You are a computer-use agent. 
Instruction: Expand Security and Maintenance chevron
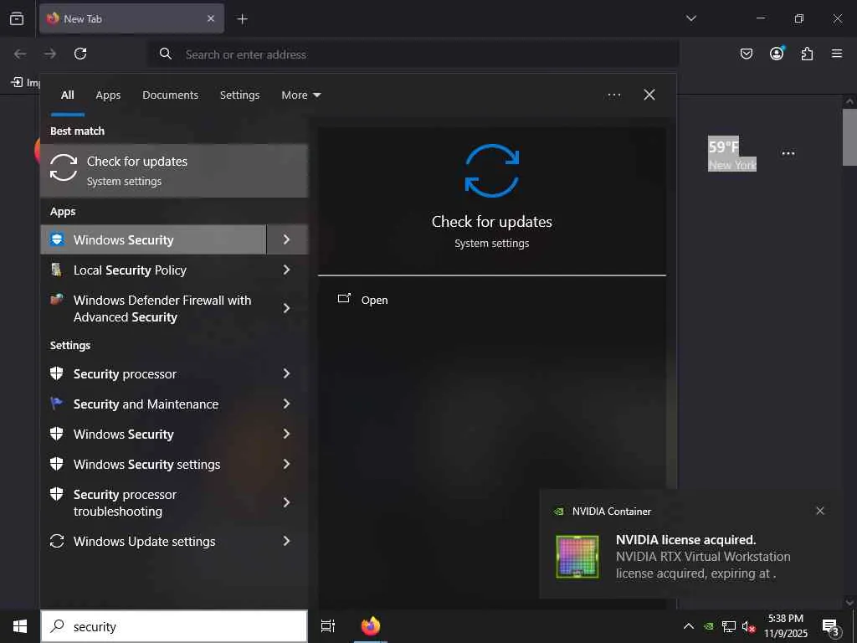pyautogui.click(x=288, y=404)
